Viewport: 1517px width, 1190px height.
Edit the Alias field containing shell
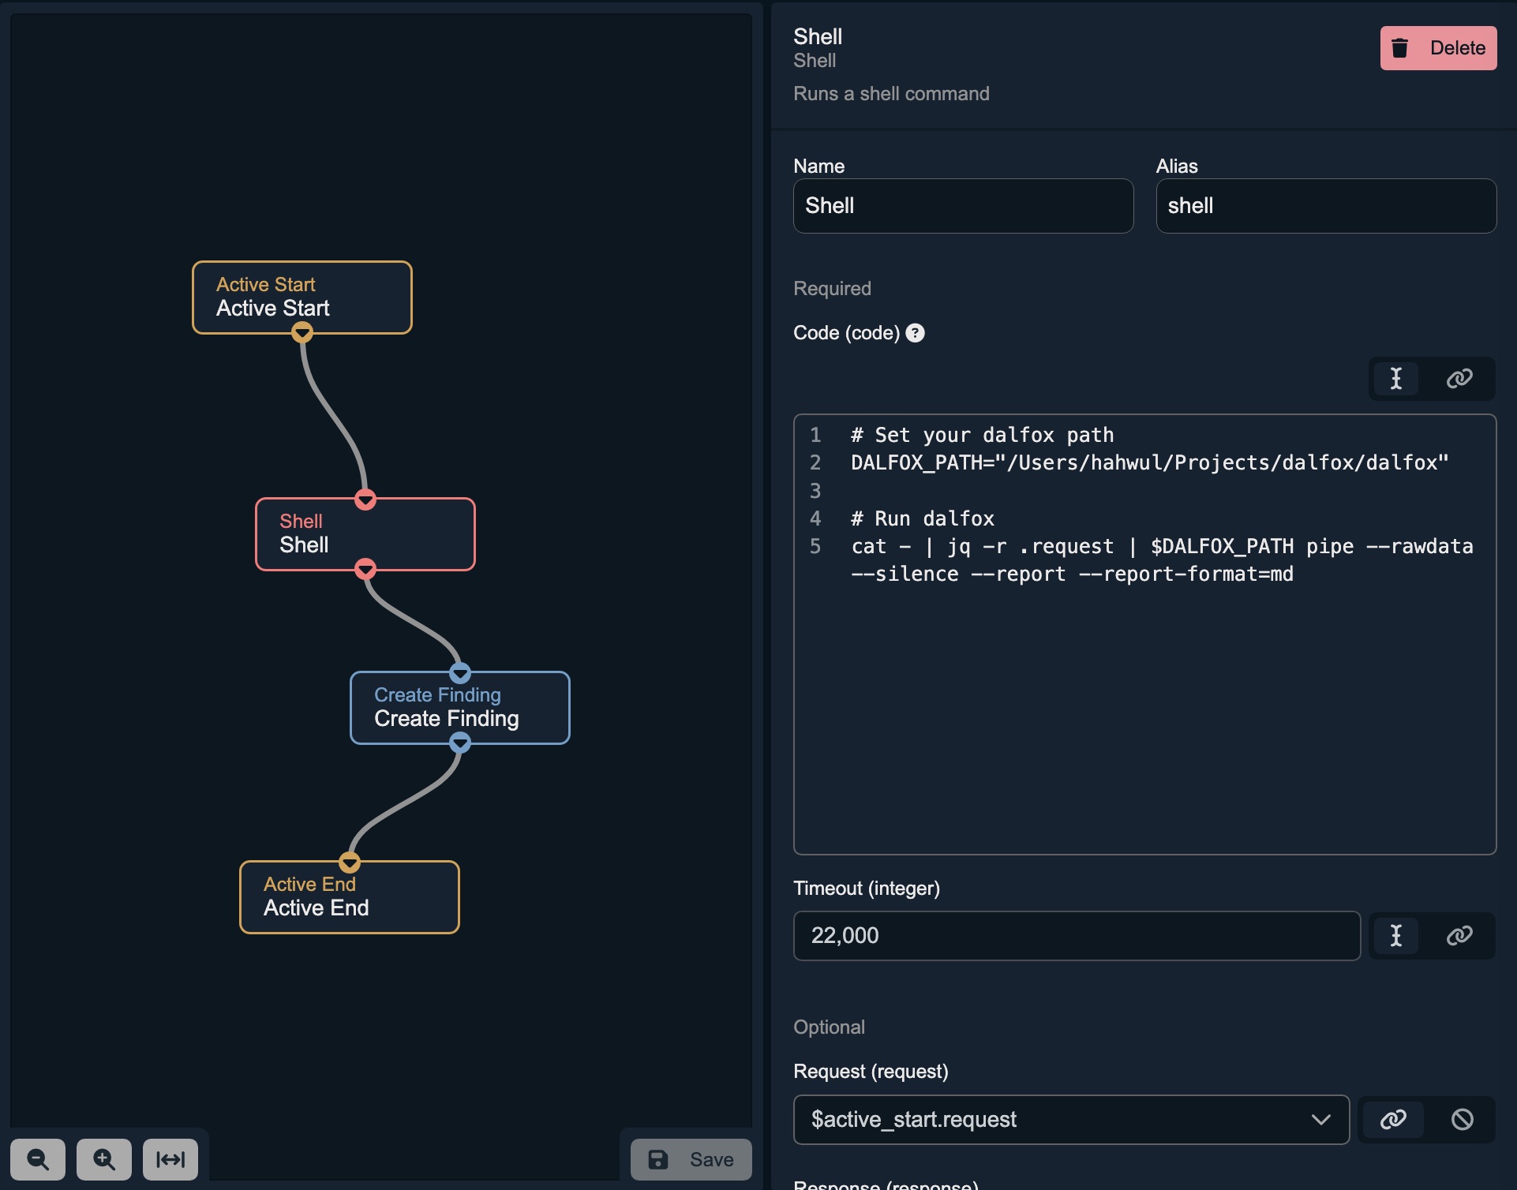click(1326, 206)
